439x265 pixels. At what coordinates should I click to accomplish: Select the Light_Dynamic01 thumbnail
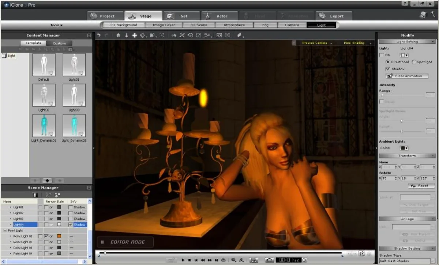tap(44, 126)
